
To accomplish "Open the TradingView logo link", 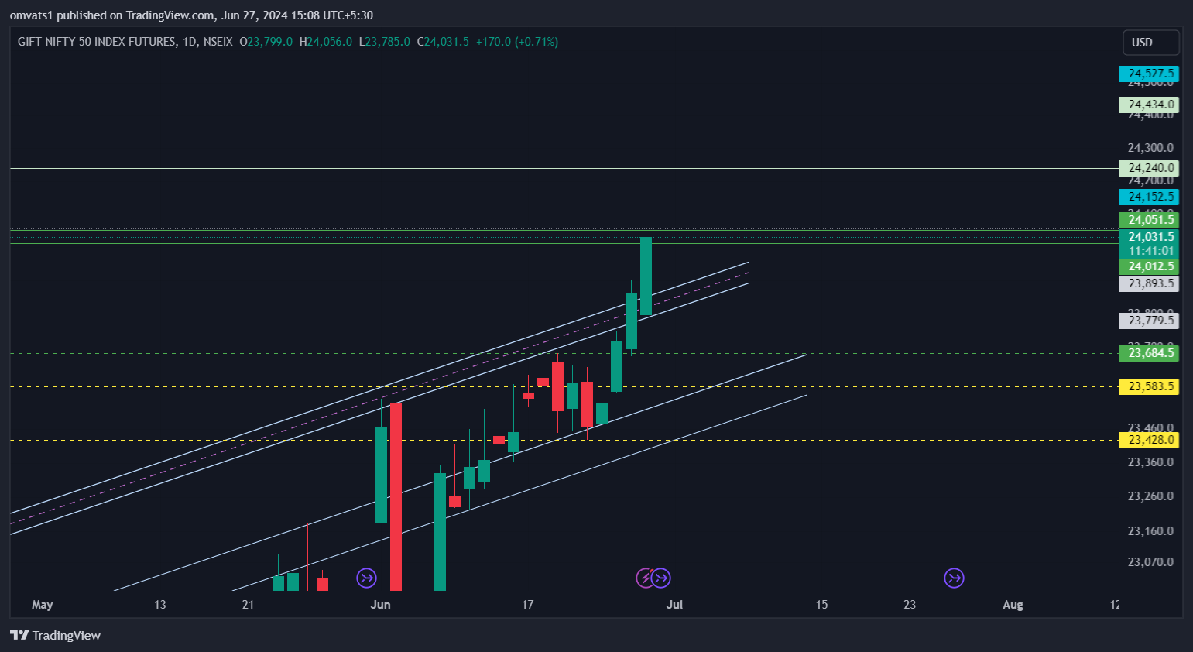I will [56, 635].
